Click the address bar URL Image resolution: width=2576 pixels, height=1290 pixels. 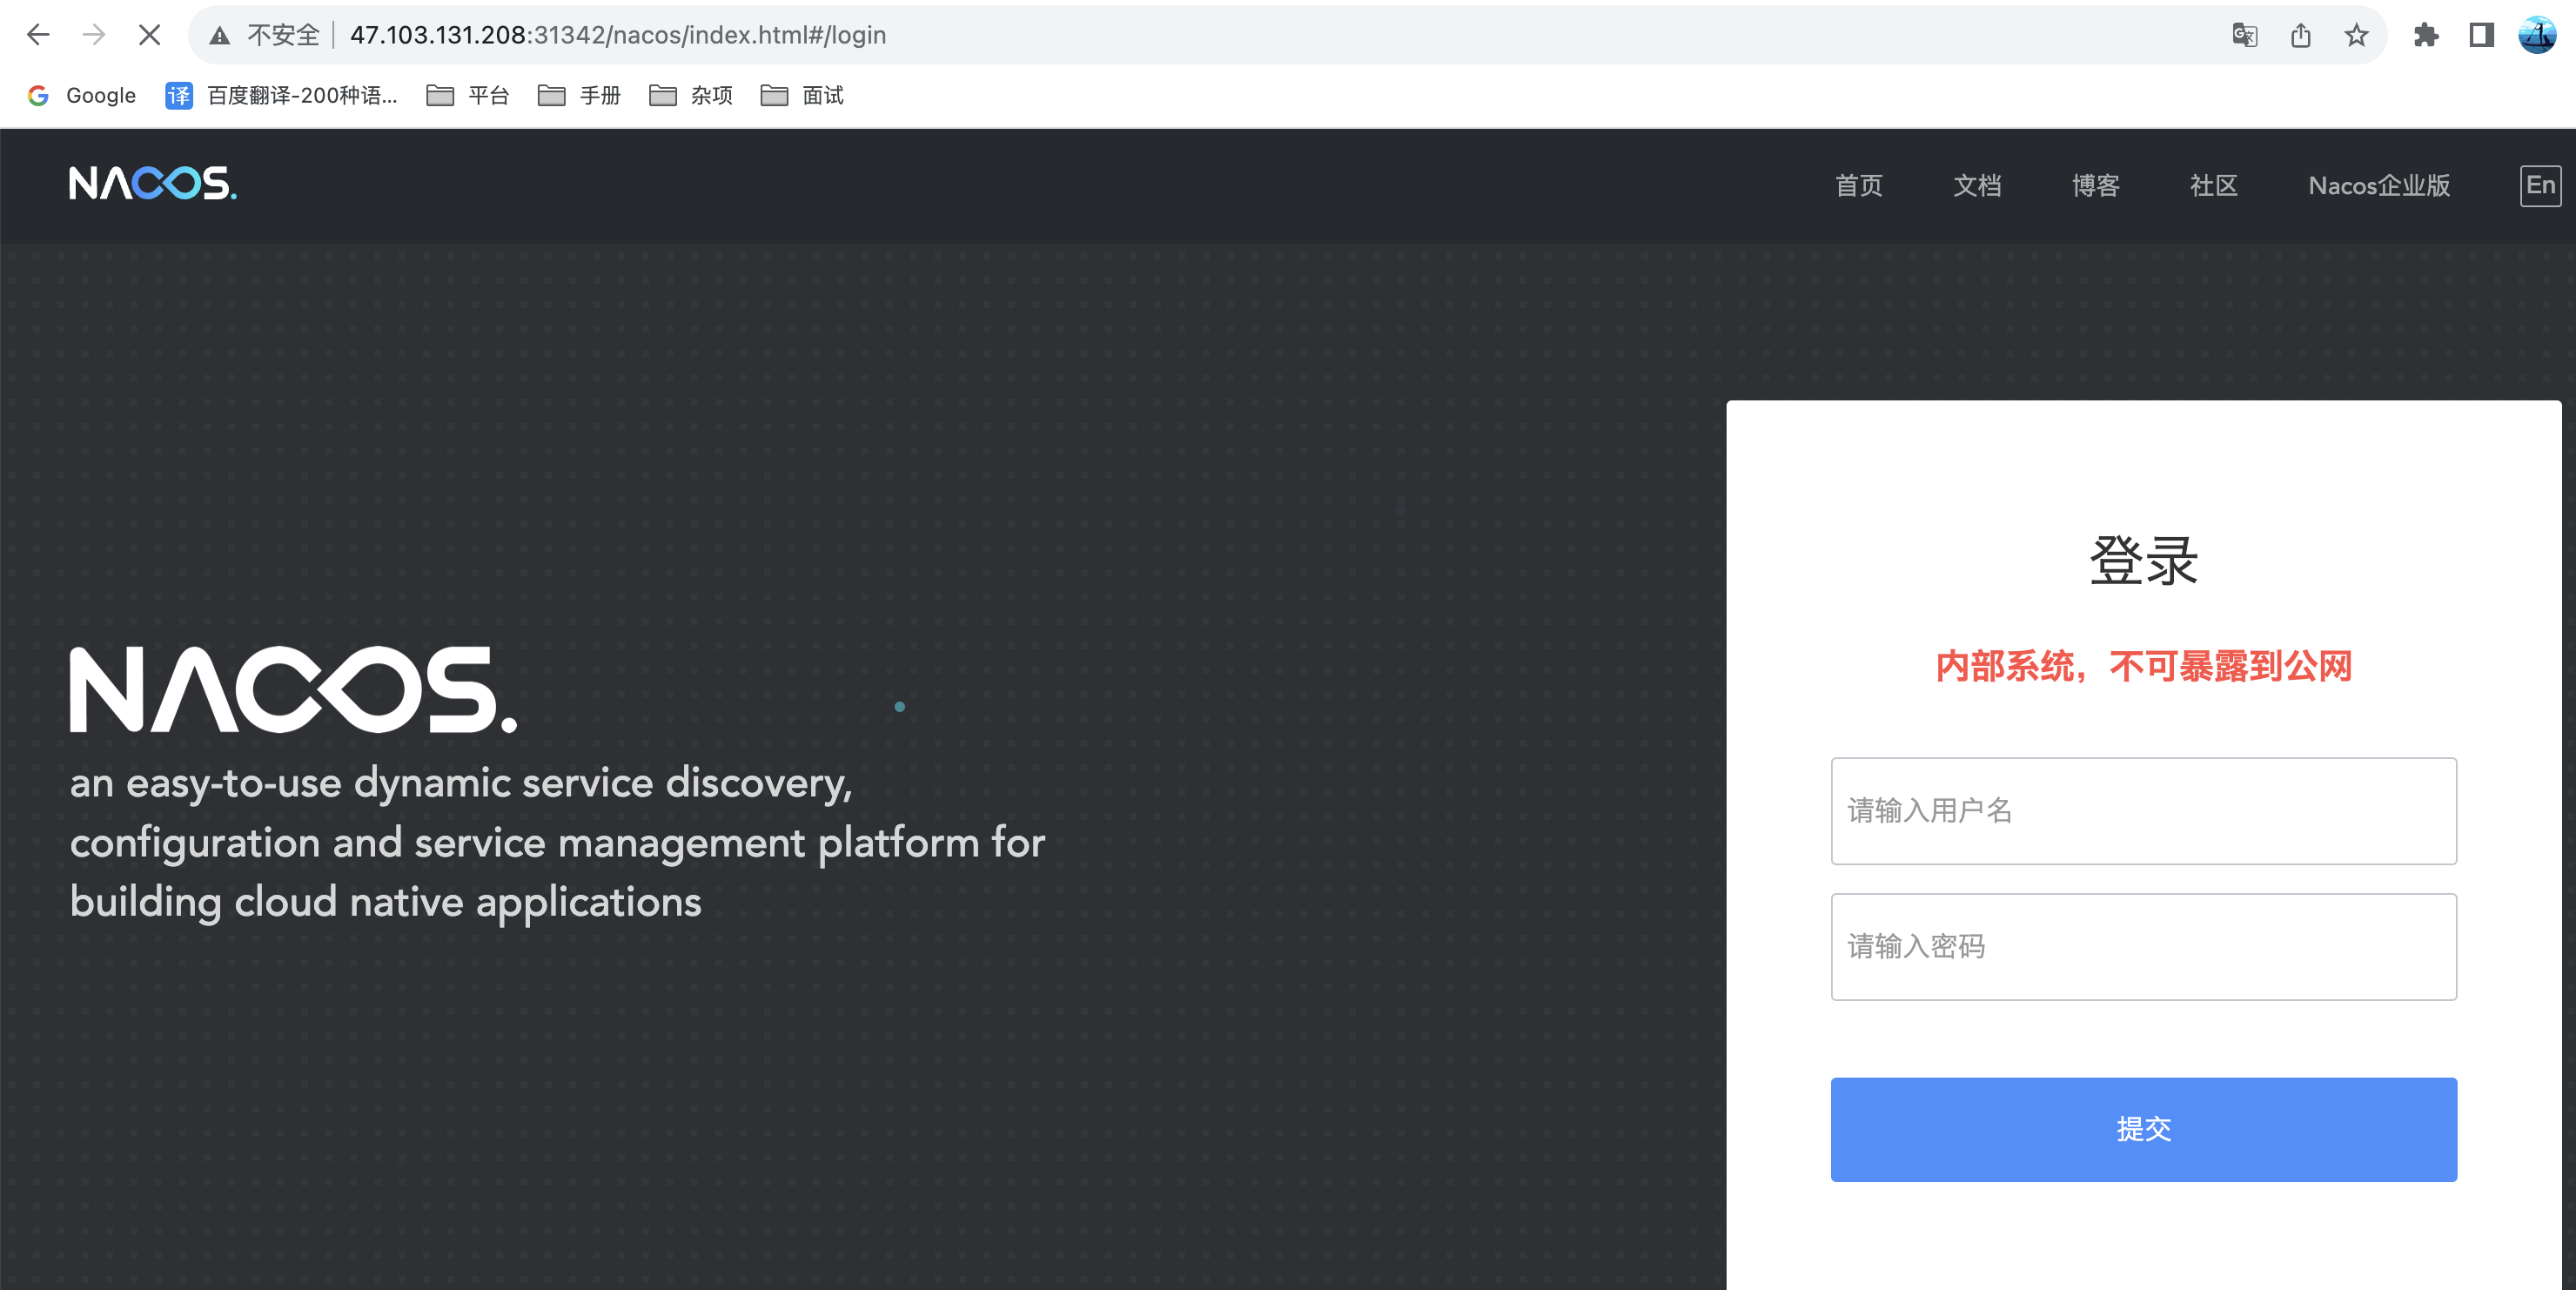pos(618,36)
